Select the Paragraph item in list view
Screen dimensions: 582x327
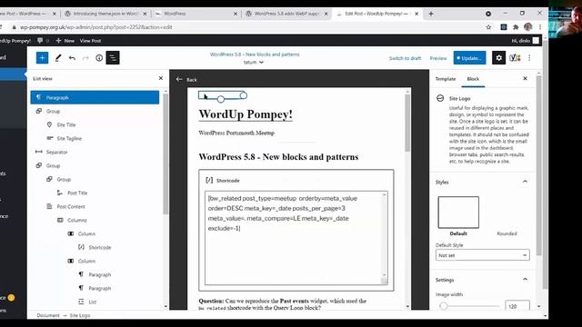coord(95,97)
